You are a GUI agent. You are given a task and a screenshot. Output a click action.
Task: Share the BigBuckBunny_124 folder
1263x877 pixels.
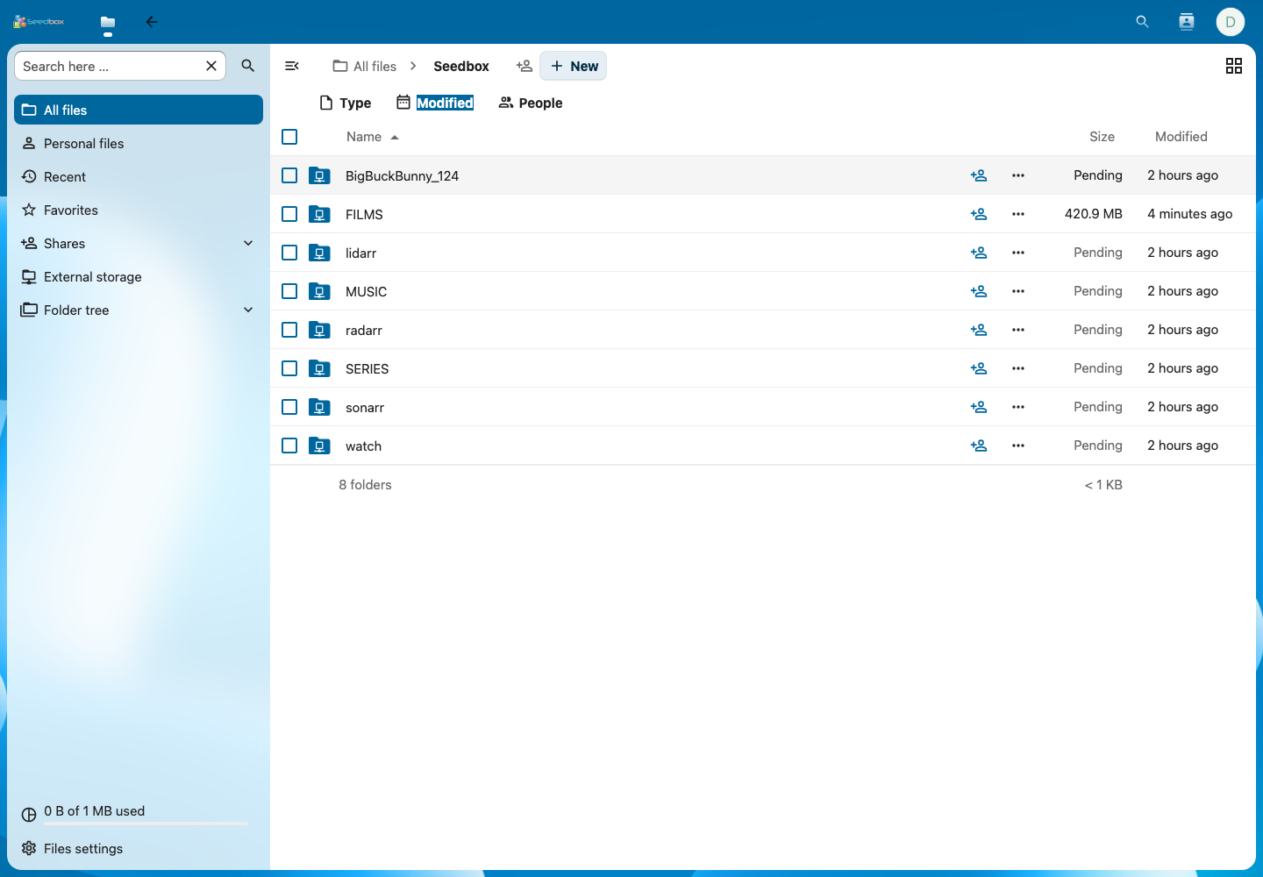979,175
